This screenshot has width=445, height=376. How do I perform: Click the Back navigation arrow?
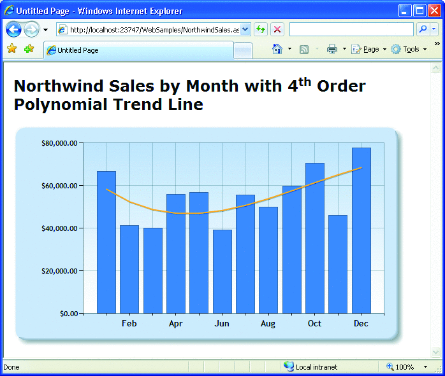(x=13, y=29)
